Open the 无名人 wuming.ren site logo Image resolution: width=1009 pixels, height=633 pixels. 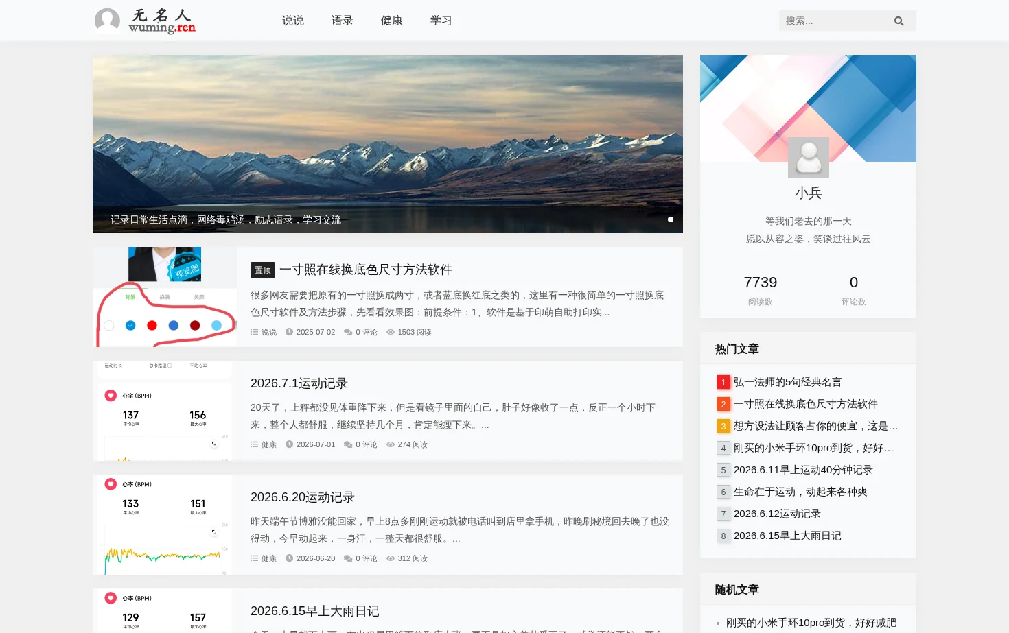click(x=145, y=21)
